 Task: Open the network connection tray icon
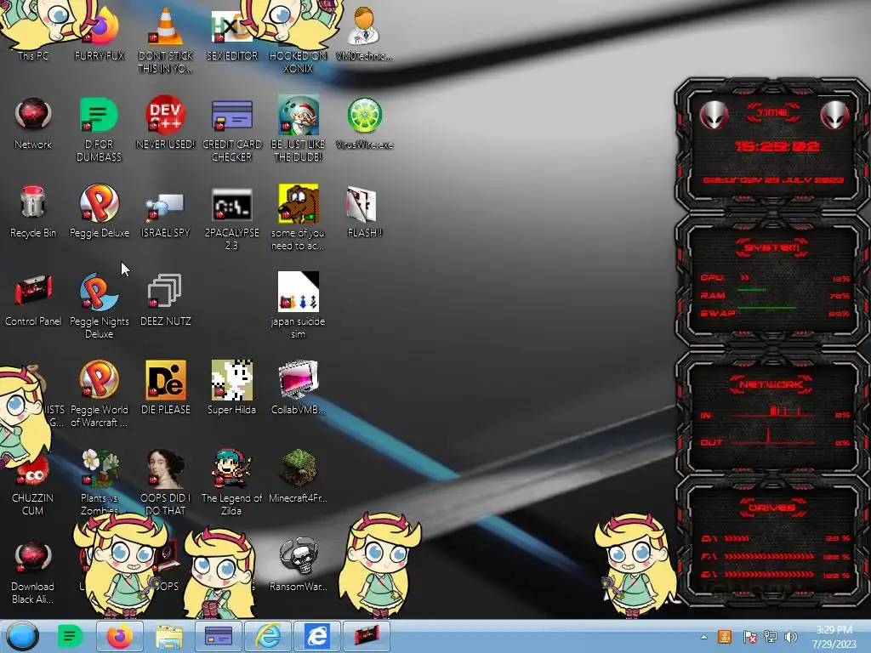pyautogui.click(x=771, y=637)
